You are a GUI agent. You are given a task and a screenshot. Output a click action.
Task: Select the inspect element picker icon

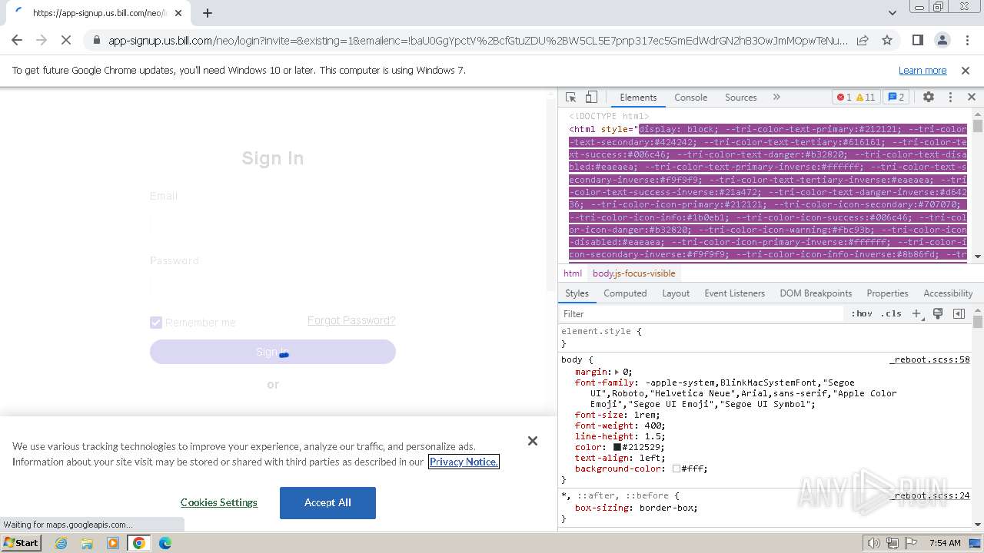570,98
